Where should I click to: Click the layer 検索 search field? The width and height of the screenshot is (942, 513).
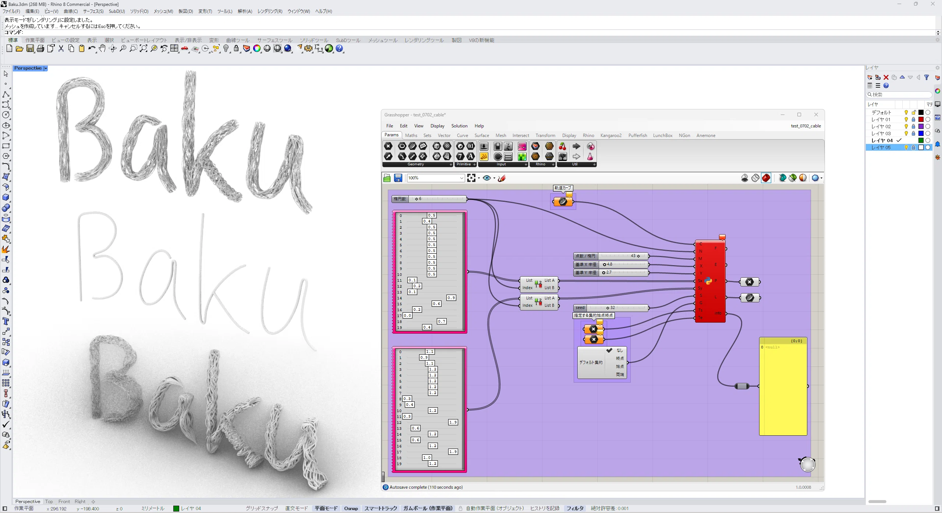click(899, 95)
